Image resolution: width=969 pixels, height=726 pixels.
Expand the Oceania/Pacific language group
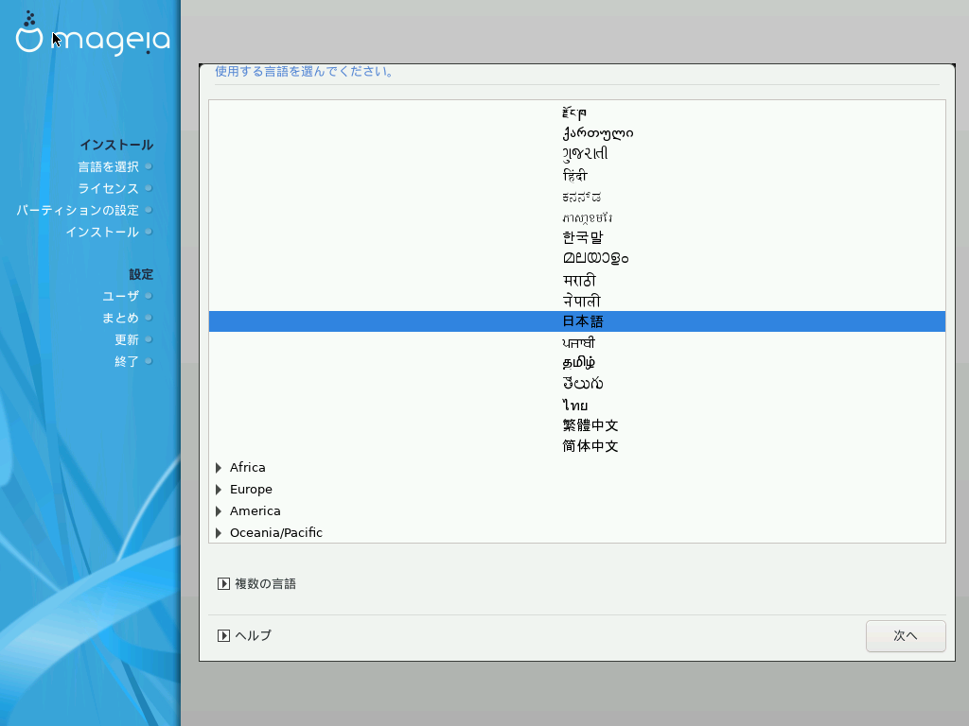(x=219, y=533)
